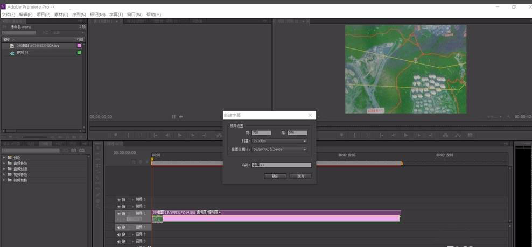Click the Lift button in program monitor

point(445,135)
